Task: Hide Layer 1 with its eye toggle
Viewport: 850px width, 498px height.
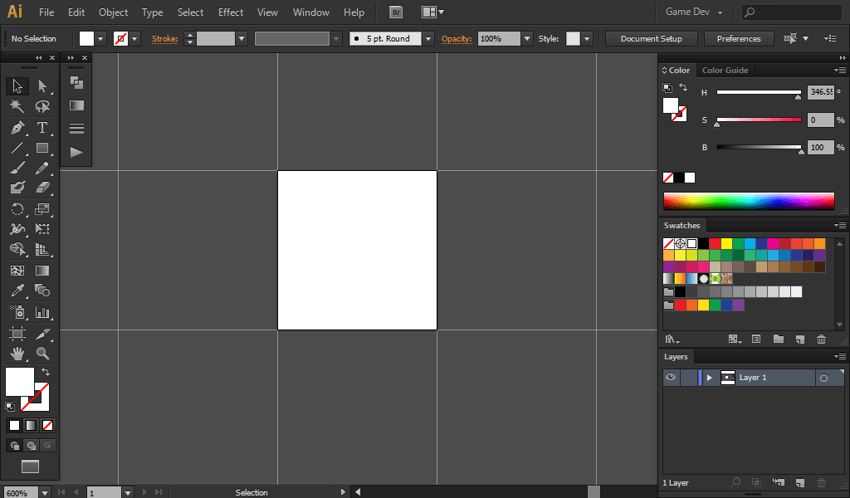Action: 670,377
